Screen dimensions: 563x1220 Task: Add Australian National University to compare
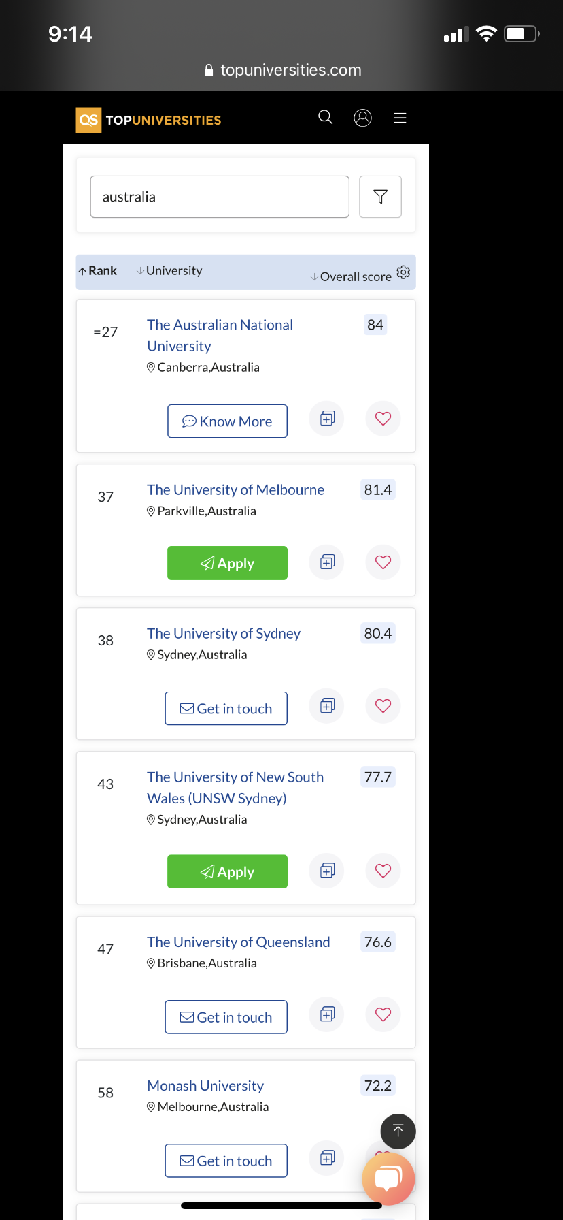(327, 418)
